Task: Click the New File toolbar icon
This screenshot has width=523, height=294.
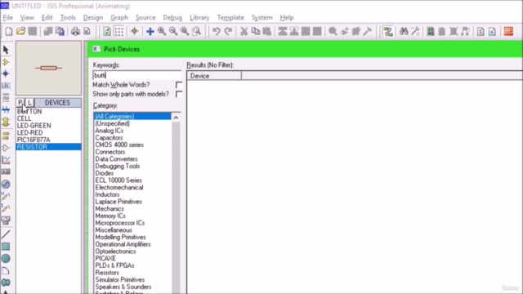Action: click(9, 31)
